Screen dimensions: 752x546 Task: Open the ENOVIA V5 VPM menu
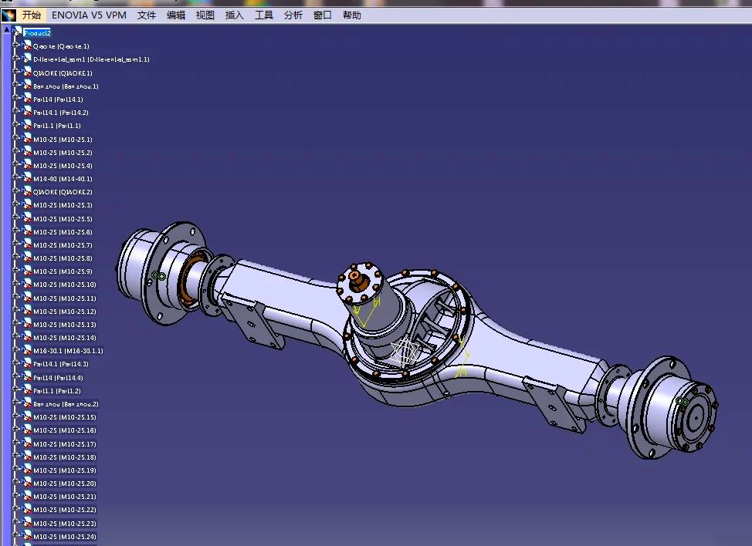coord(89,15)
